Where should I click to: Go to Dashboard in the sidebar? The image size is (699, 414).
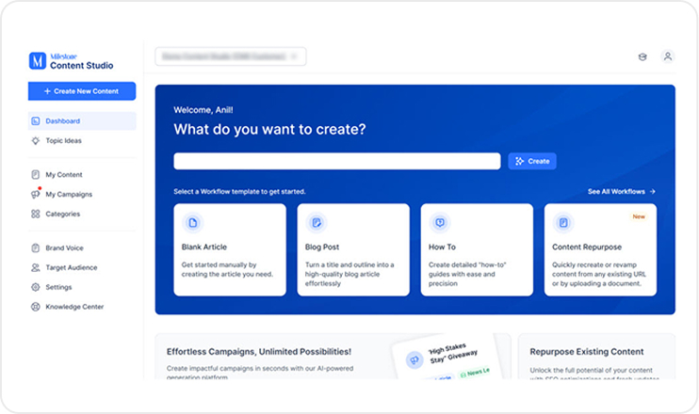[x=62, y=121]
